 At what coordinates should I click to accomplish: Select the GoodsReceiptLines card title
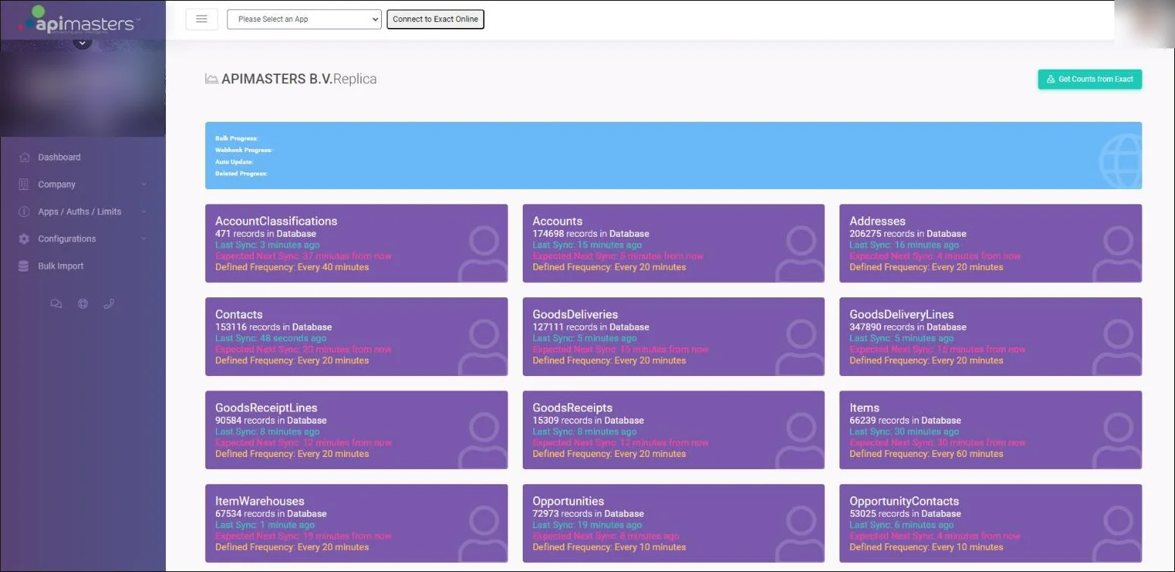pyautogui.click(x=266, y=408)
